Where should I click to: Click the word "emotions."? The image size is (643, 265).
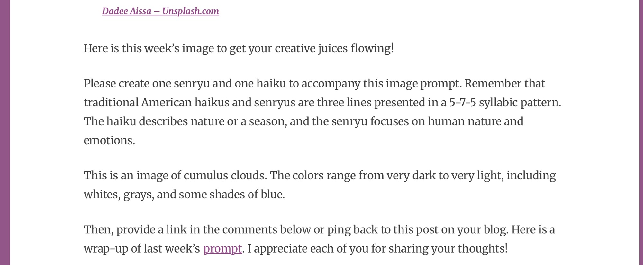point(109,140)
